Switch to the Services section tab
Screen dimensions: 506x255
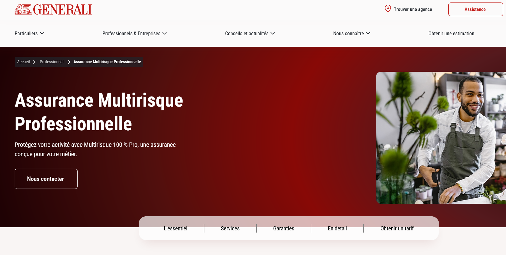(x=230, y=229)
